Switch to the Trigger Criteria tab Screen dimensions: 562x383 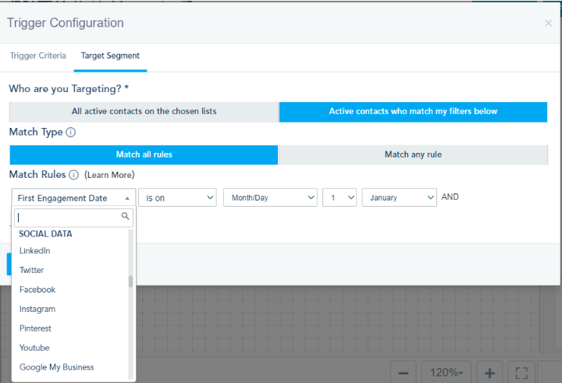[37, 56]
